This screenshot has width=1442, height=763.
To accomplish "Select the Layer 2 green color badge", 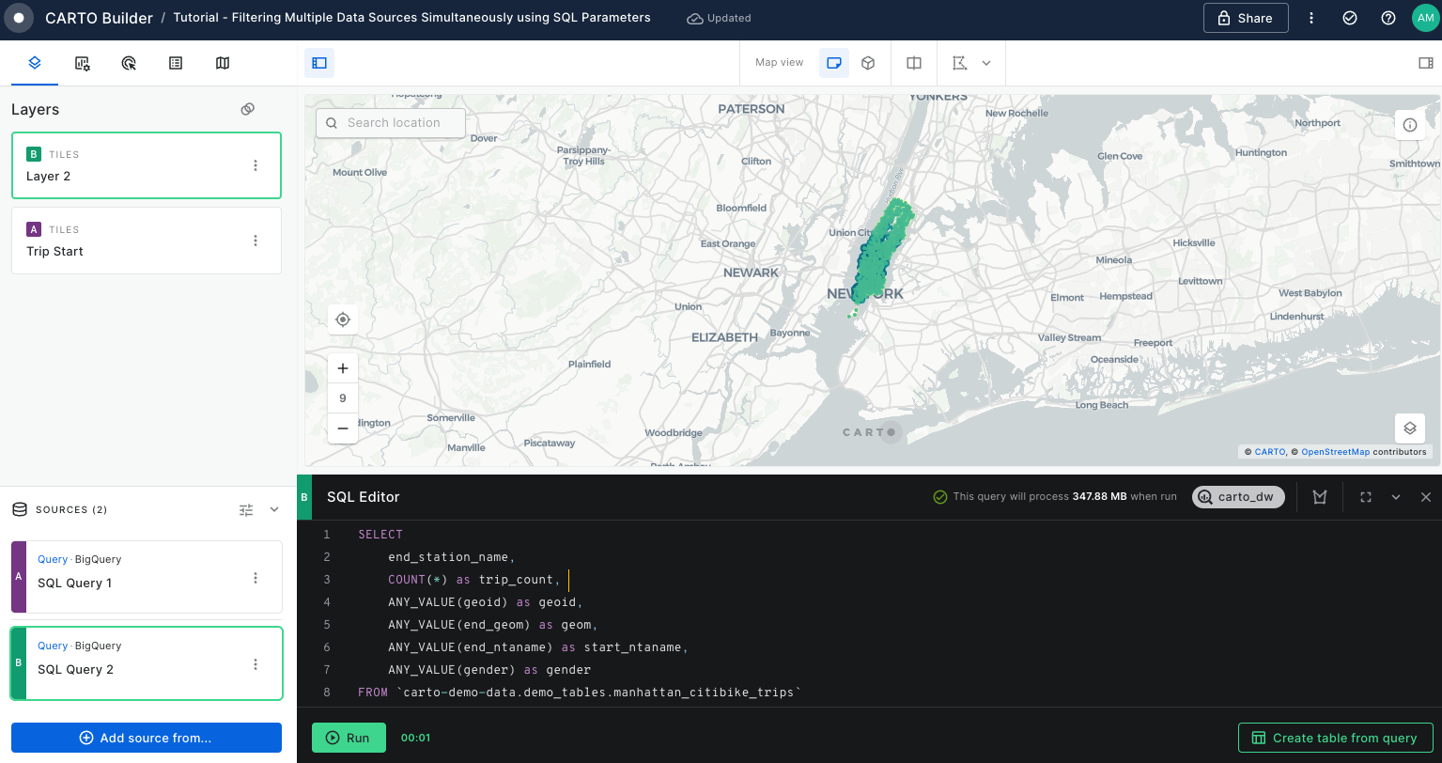I will pyautogui.click(x=34, y=154).
